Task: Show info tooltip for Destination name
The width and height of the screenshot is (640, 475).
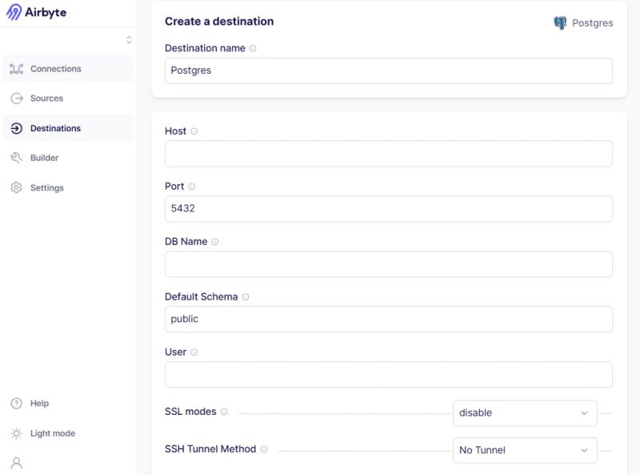Action: [x=253, y=48]
